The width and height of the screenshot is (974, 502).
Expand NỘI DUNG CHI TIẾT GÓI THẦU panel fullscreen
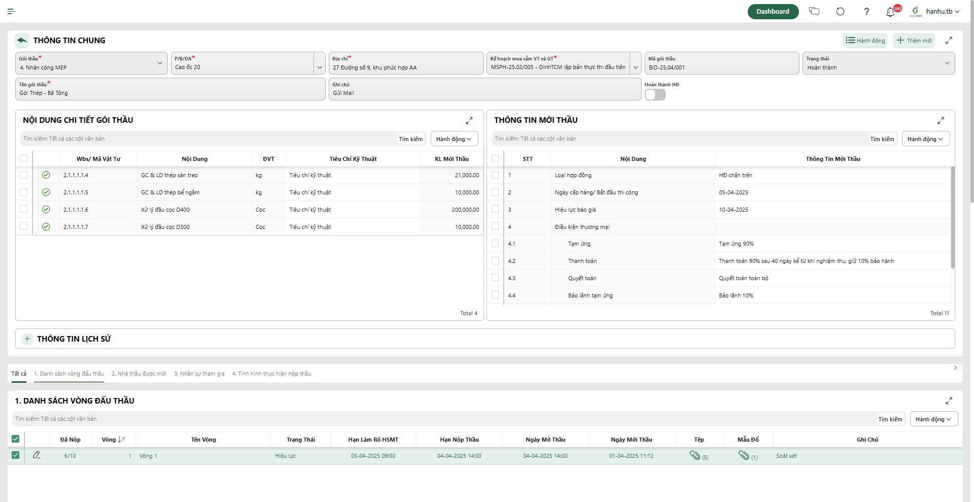469,120
